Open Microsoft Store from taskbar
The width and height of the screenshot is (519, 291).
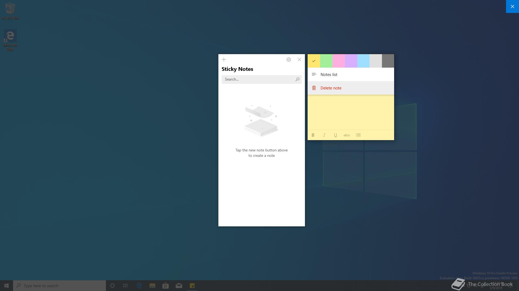tap(166, 286)
